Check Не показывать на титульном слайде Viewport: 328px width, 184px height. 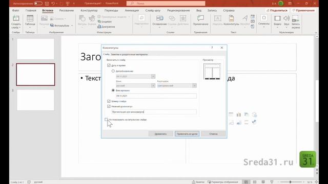click(x=106, y=120)
